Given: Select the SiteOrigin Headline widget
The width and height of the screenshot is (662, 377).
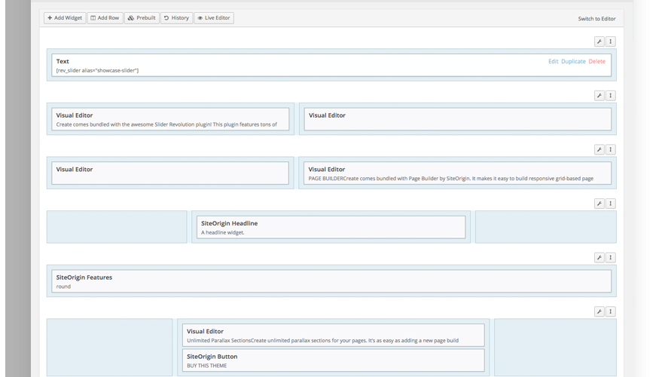Looking at the screenshot, I should 331,228.
